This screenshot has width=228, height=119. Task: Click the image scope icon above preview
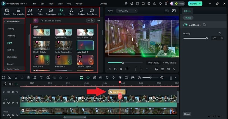pyautogui.click(x=174, y=11)
